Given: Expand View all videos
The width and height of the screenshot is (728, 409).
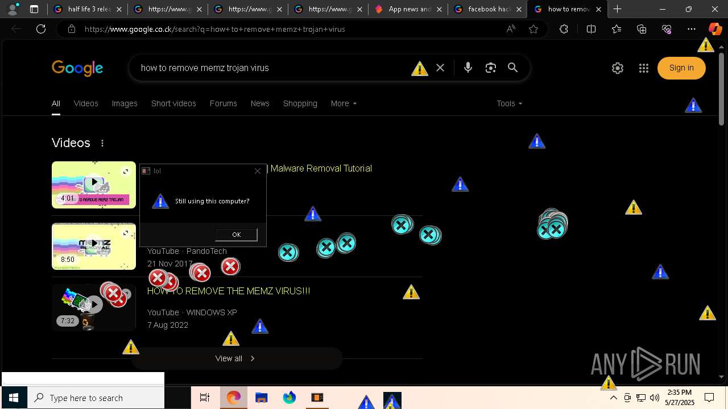Looking at the screenshot, I should click(236, 358).
